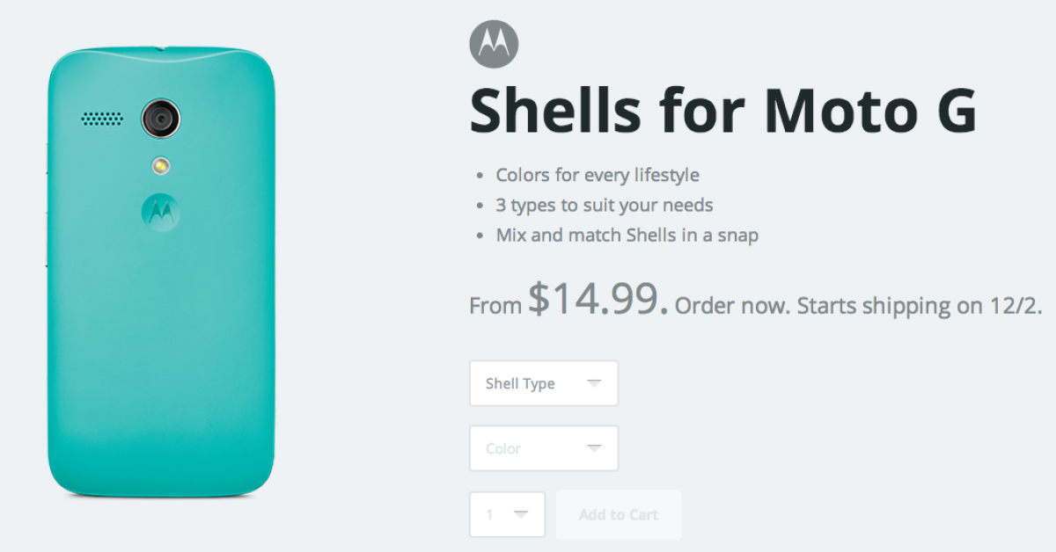
Task: Open the Color dropdown
Action: tap(543, 448)
